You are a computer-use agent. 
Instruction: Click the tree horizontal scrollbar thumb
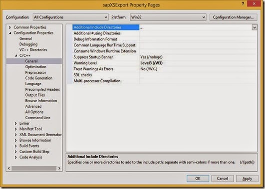point(34,169)
